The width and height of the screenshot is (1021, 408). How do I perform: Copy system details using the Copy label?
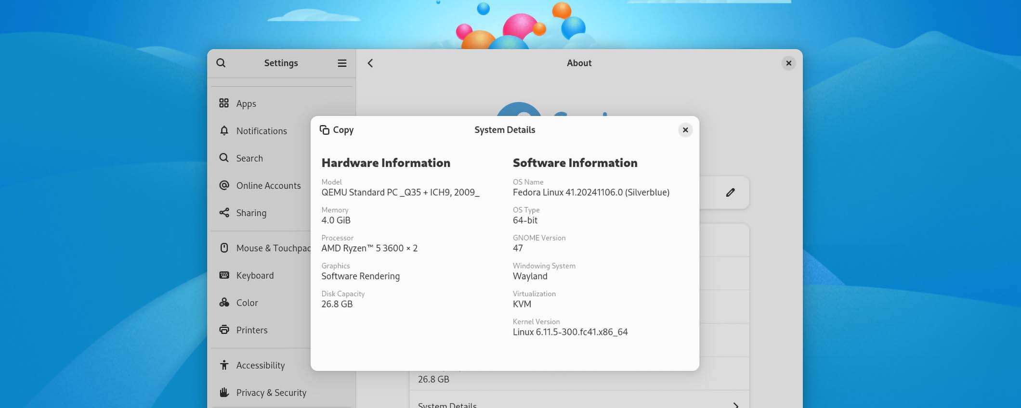pos(343,130)
